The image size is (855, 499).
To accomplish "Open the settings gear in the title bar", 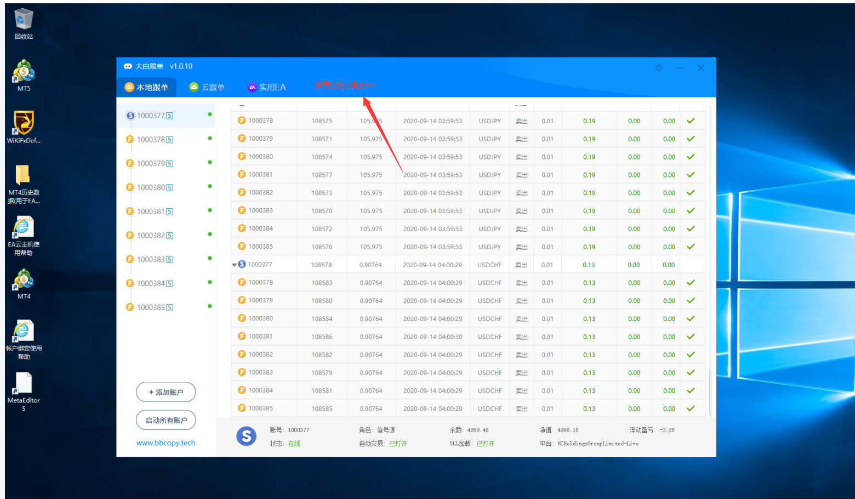I will coord(658,68).
